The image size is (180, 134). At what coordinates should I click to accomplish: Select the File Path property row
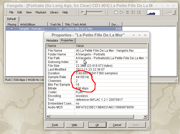click(97, 58)
